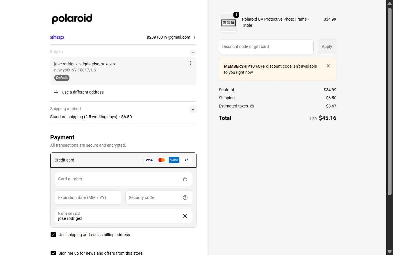Focus the Security code field

tap(158, 197)
